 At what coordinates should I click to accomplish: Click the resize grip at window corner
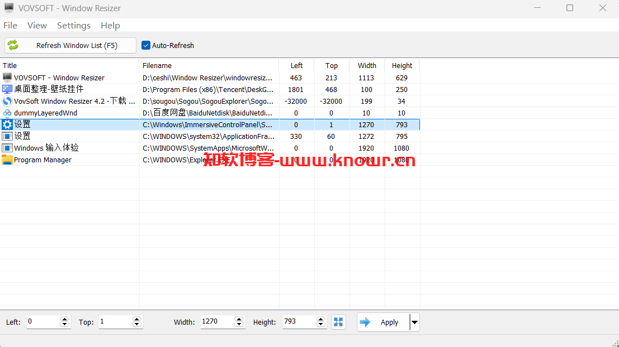tap(615, 343)
